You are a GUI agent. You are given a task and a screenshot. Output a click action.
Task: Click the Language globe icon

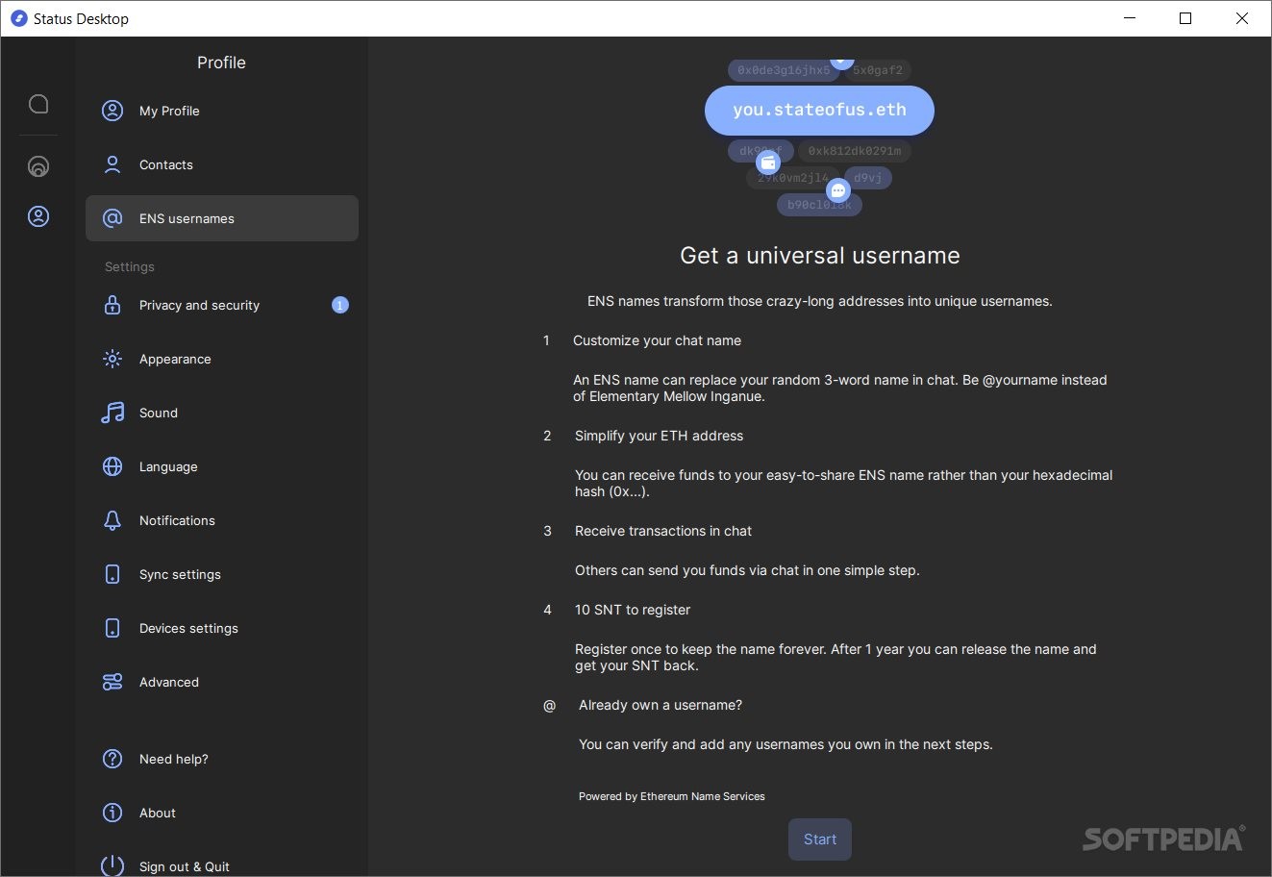[x=112, y=466]
